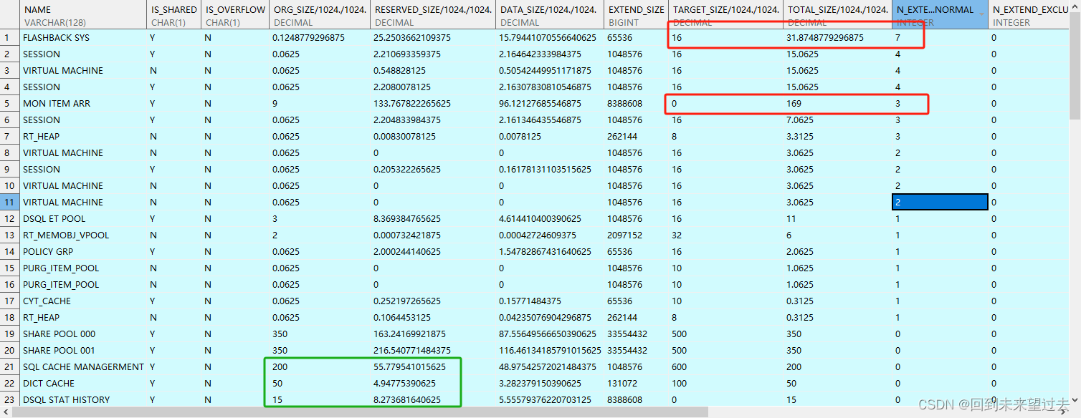
Task: Click the DICT CACHE cell
Action: click(x=83, y=383)
